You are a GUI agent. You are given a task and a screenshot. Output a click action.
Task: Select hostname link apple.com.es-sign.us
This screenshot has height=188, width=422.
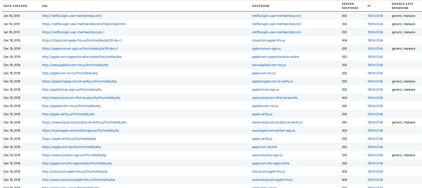point(266,49)
